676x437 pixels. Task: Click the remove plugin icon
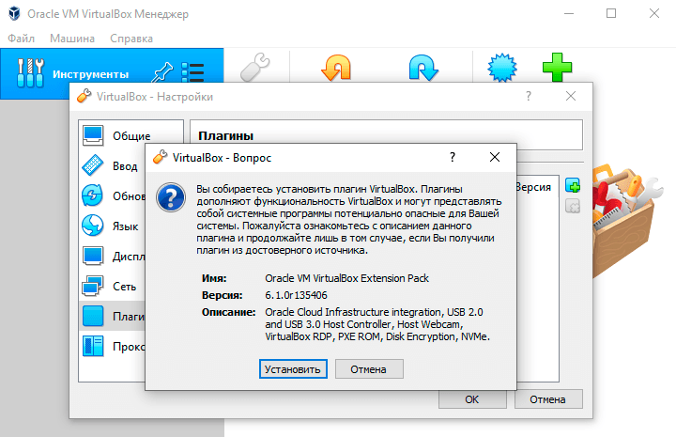pos(573,206)
